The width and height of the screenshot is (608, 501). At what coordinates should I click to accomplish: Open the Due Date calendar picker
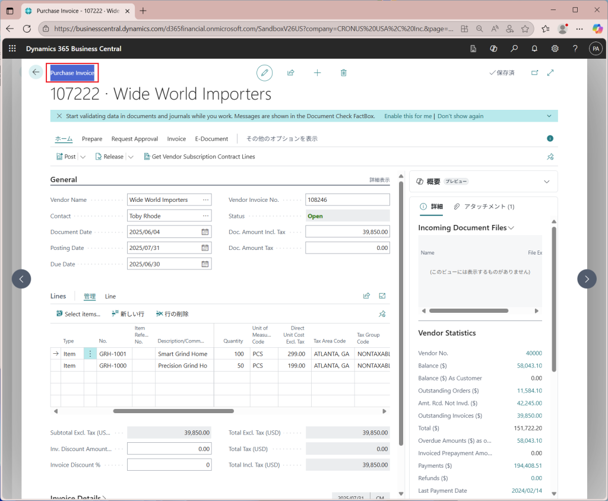(205, 264)
